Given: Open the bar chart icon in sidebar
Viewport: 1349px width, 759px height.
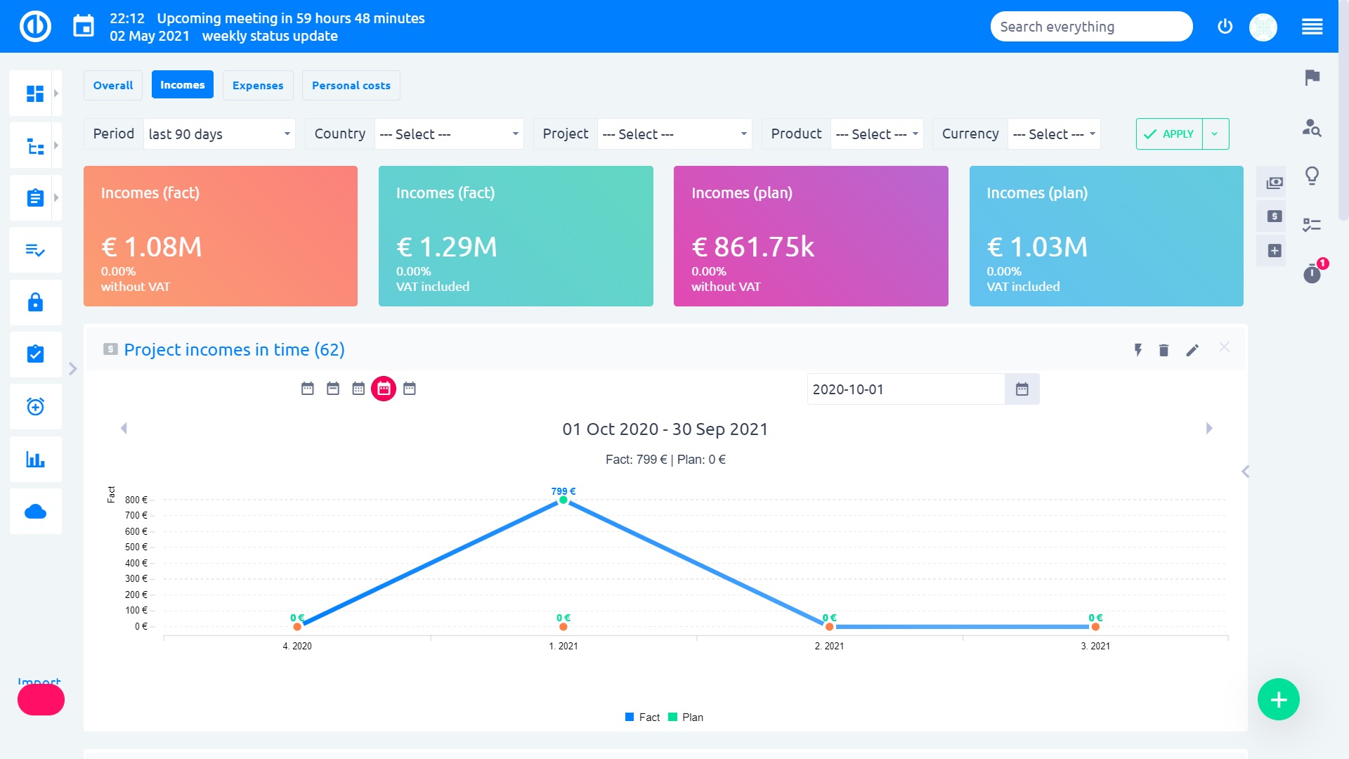Looking at the screenshot, I should [x=35, y=459].
